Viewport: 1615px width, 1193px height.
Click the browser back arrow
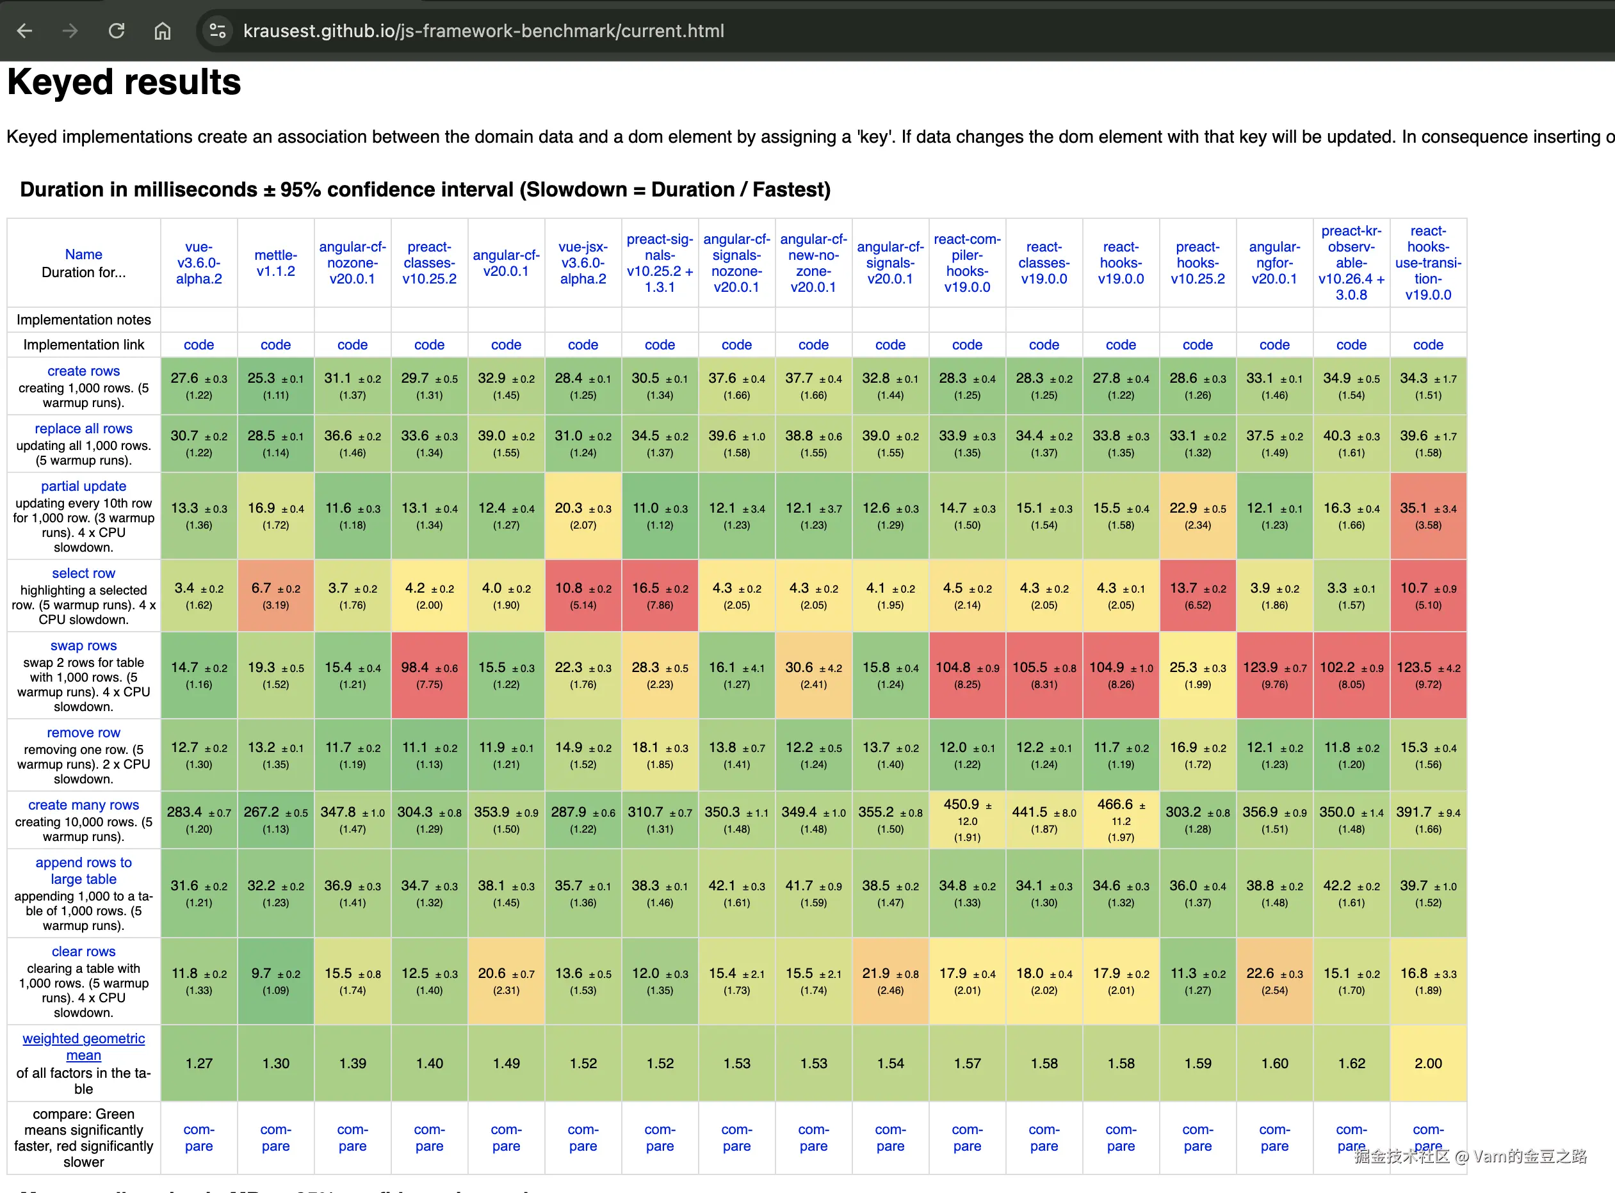24,31
